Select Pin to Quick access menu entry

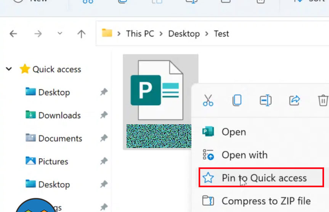click(x=264, y=178)
